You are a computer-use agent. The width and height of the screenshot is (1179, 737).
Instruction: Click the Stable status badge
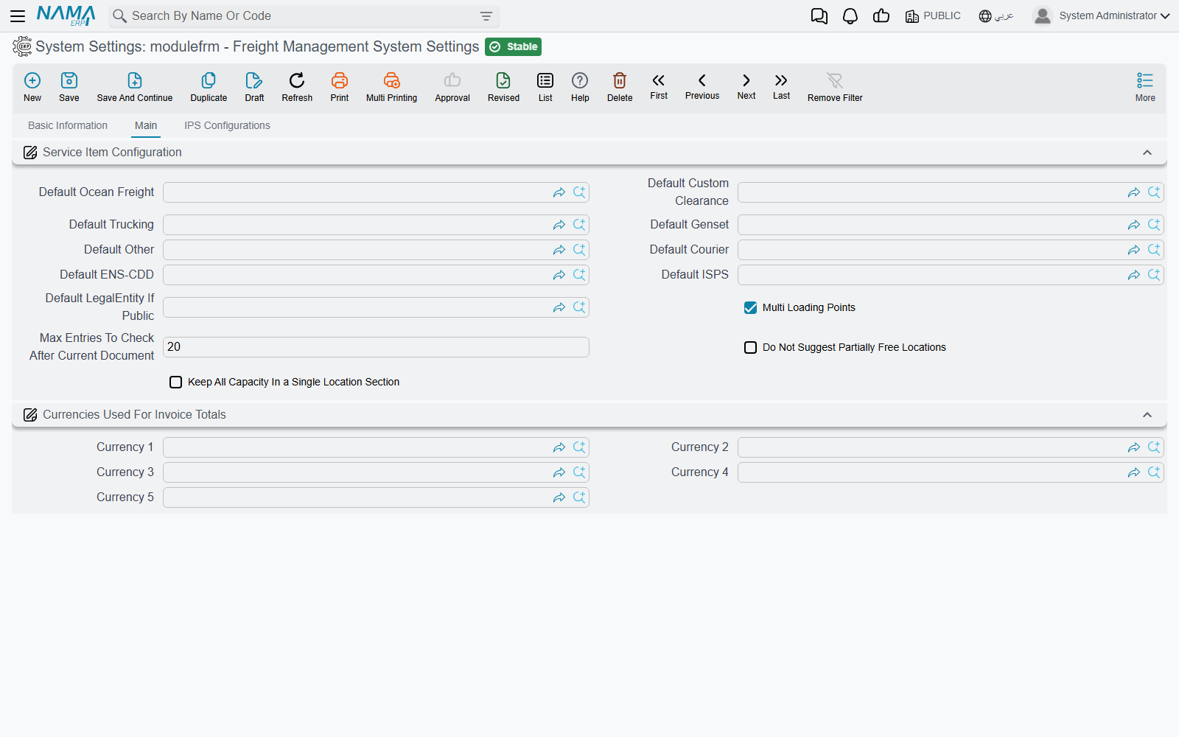coord(514,46)
